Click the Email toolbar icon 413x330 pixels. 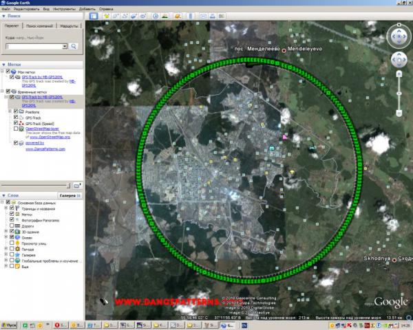click(203, 16)
